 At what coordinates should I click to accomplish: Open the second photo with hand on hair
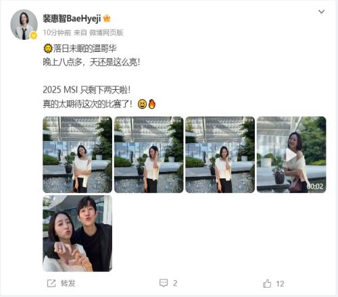149,155
